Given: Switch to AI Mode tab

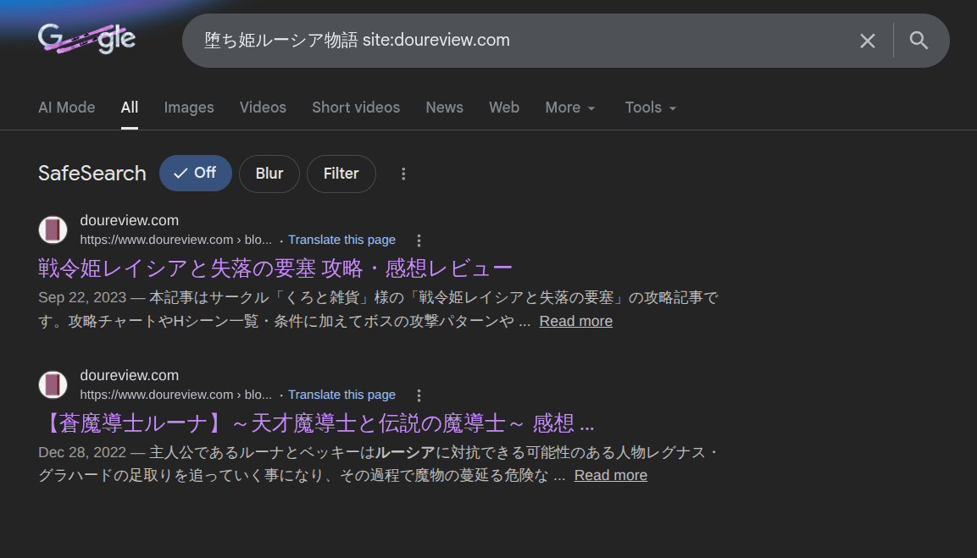Looking at the screenshot, I should pos(67,108).
